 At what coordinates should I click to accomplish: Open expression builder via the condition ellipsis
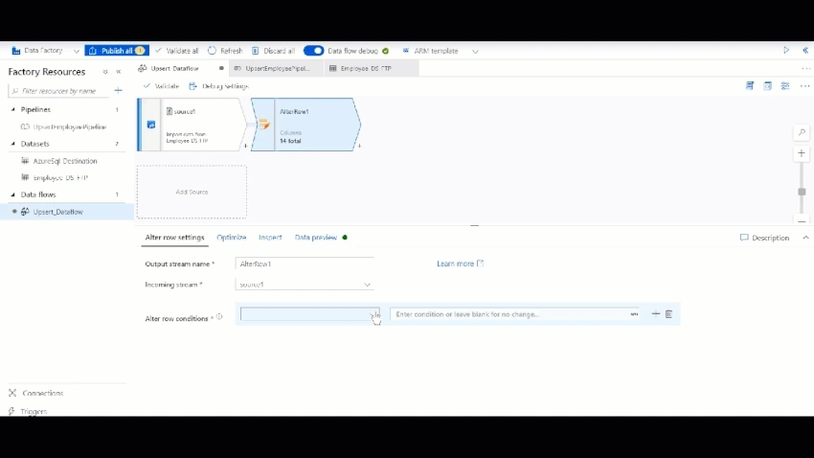[x=634, y=314]
